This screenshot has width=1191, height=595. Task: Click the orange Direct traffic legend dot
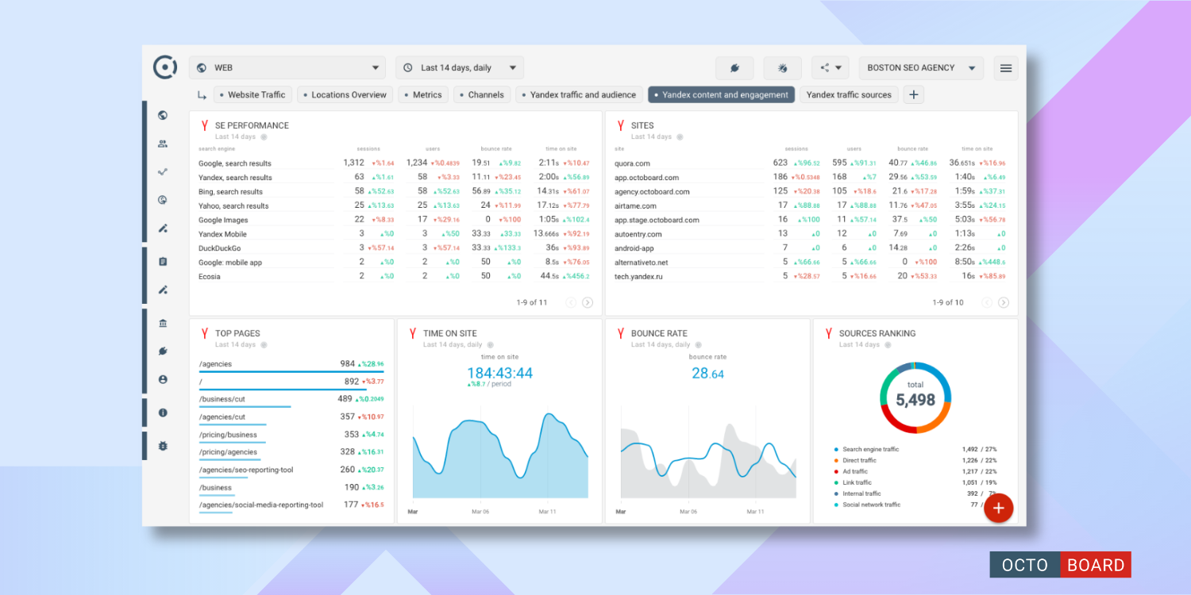(x=836, y=460)
